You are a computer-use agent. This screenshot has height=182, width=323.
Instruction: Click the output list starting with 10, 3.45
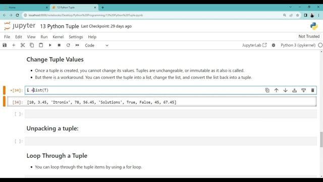(101, 102)
